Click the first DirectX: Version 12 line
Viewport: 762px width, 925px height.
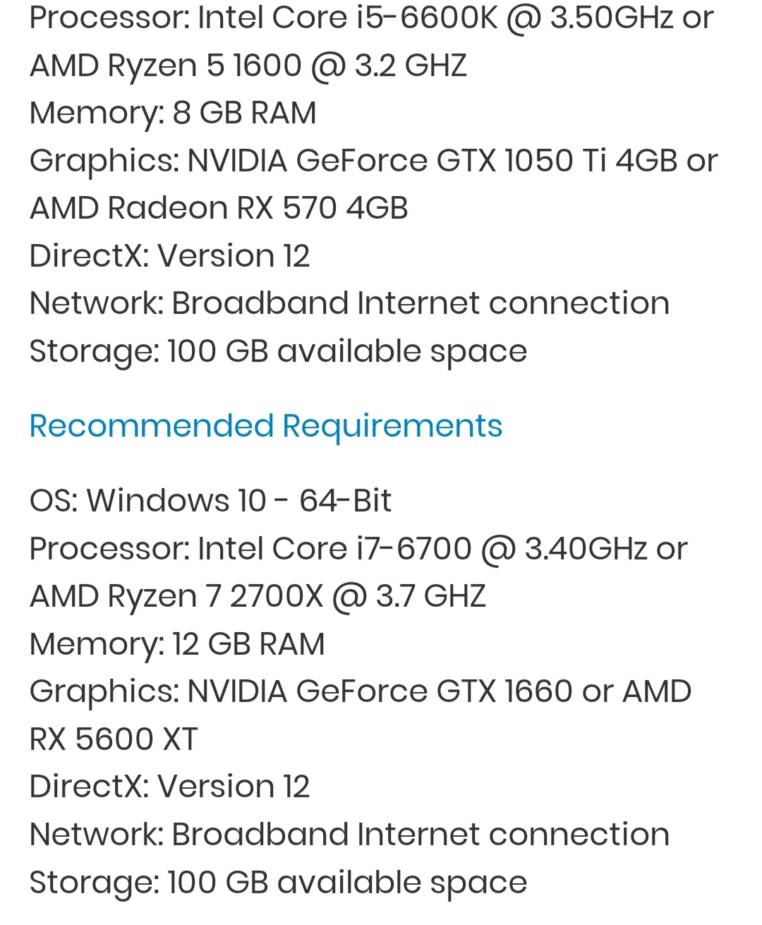pyautogui.click(x=169, y=256)
